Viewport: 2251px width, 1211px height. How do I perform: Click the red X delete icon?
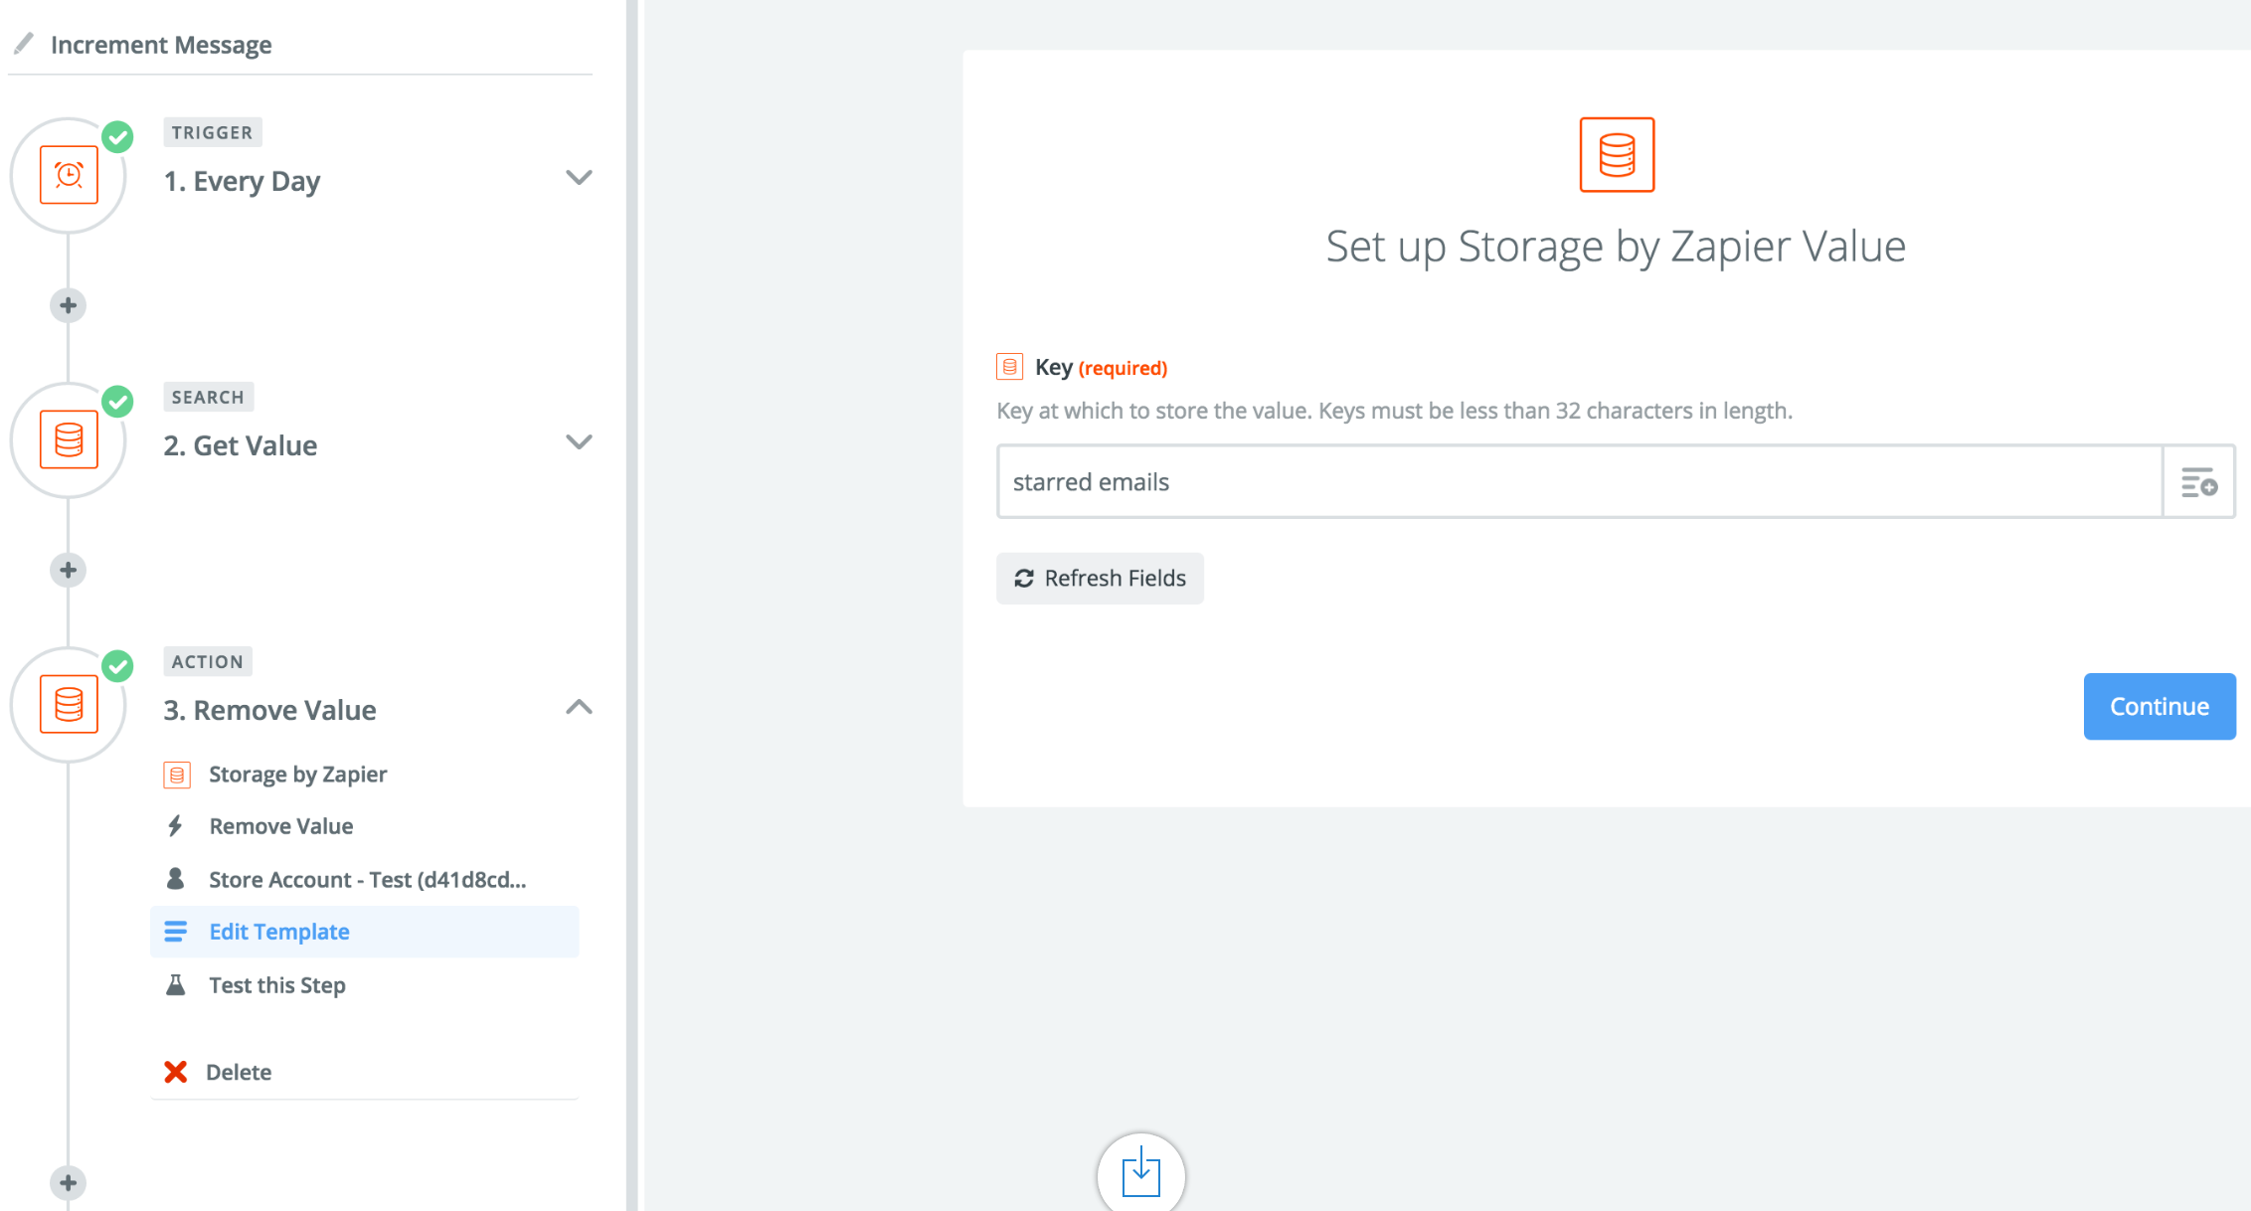176,1072
